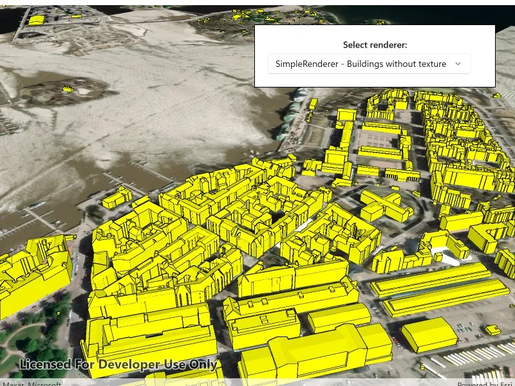Image resolution: width=515 pixels, height=386 pixels.
Task: Open the Powered by Esri attribution
Action: click(x=486, y=383)
